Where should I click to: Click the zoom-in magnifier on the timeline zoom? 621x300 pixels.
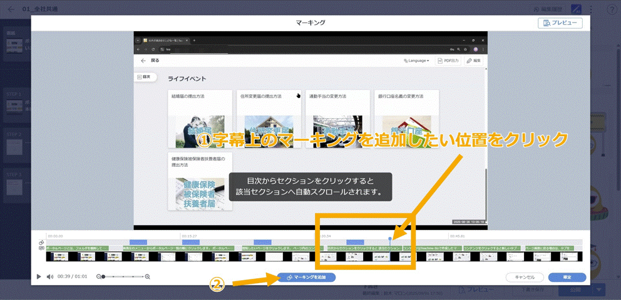pyautogui.click(x=148, y=276)
